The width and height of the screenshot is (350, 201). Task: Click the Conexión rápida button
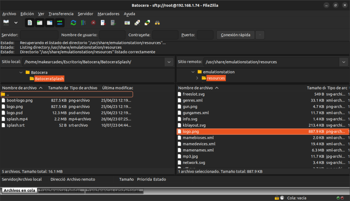click(235, 35)
